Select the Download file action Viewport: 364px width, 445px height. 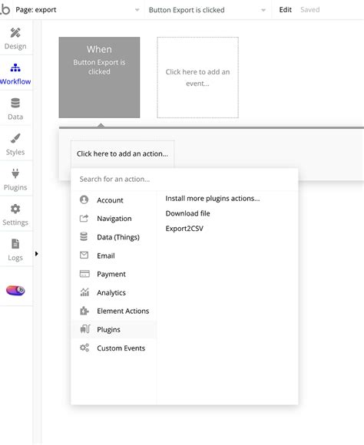(188, 213)
